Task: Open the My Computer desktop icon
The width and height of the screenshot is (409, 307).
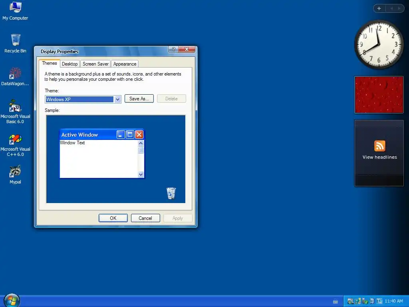Action: tap(15, 11)
